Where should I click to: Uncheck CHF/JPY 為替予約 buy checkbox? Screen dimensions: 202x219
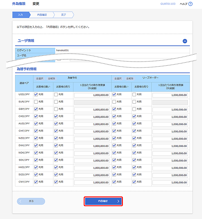click(x=36, y=131)
